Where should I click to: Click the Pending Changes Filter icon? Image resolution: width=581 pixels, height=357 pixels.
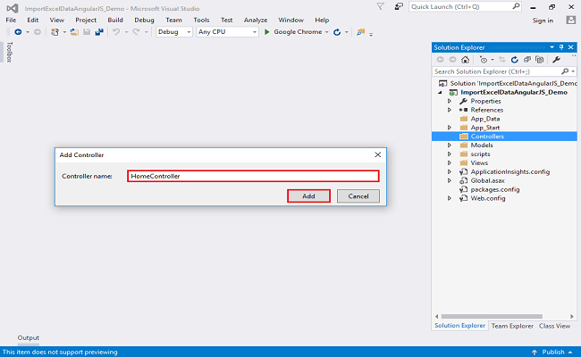coord(484,60)
